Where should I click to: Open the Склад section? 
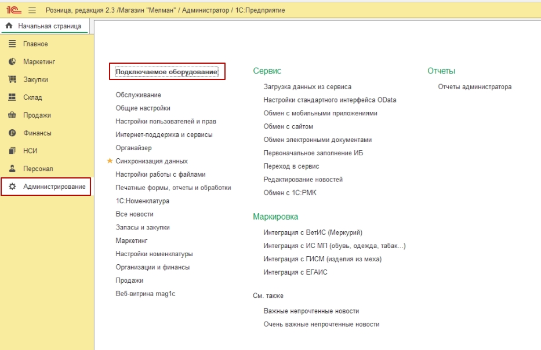coord(32,97)
